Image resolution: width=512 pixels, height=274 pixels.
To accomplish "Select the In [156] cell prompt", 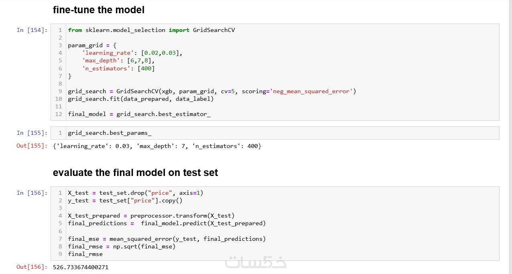I will pos(32,193).
